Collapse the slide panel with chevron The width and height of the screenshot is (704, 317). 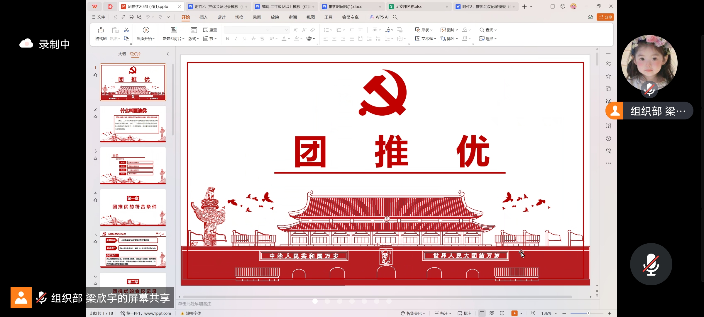[168, 54]
